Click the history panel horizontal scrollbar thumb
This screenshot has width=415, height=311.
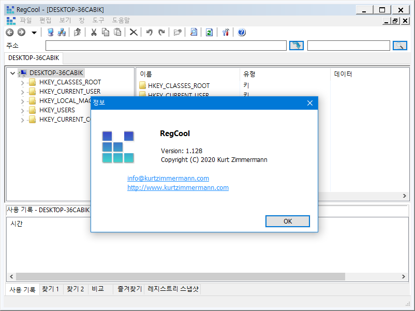(181, 277)
